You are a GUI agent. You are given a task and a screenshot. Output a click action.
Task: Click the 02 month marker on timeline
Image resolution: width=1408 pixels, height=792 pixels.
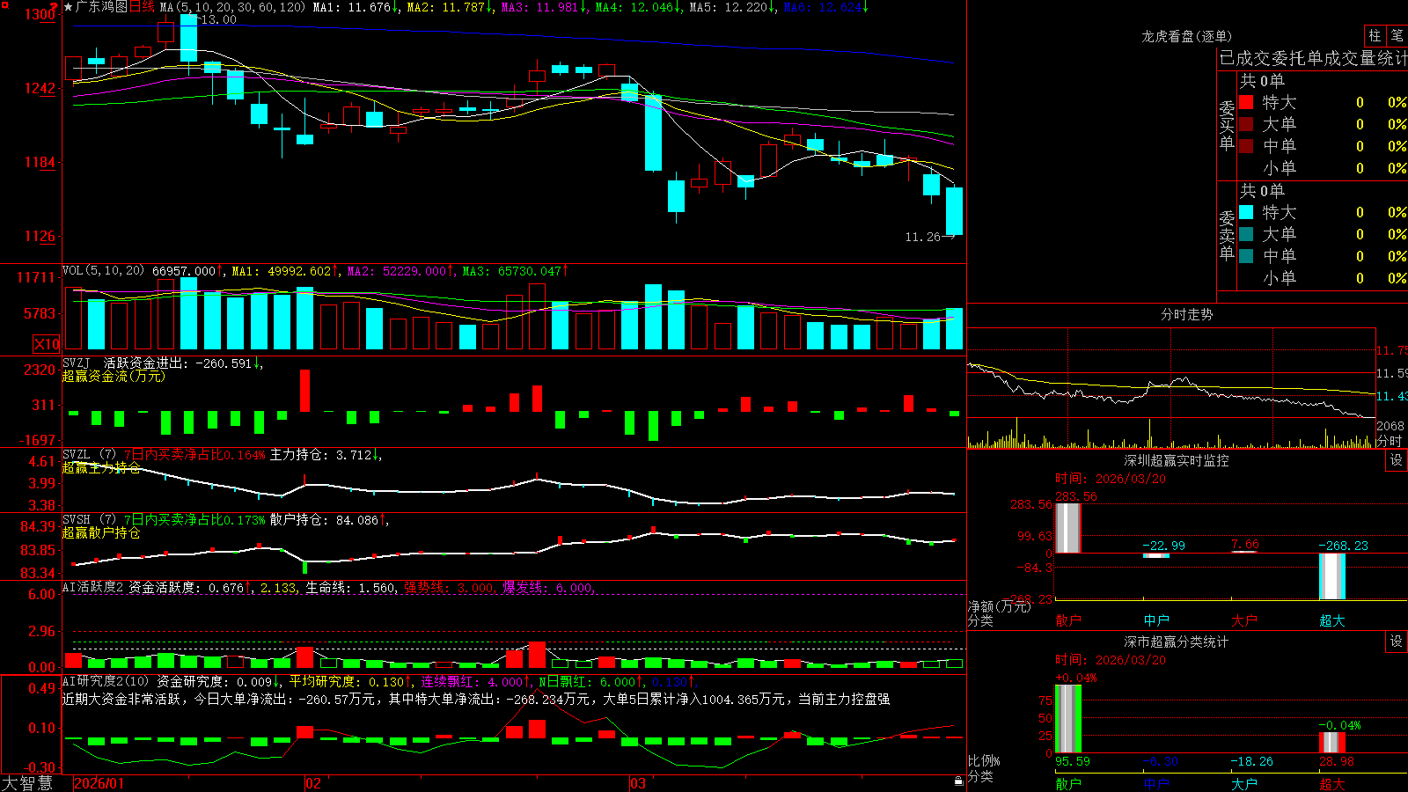point(312,783)
